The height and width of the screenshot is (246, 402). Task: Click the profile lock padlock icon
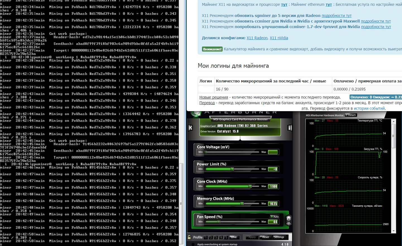pos(189,237)
